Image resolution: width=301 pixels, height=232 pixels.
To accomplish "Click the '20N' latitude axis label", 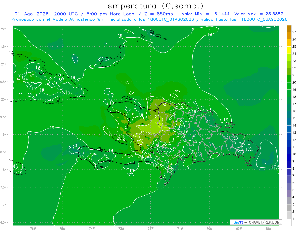I will click(x=4, y=99).
